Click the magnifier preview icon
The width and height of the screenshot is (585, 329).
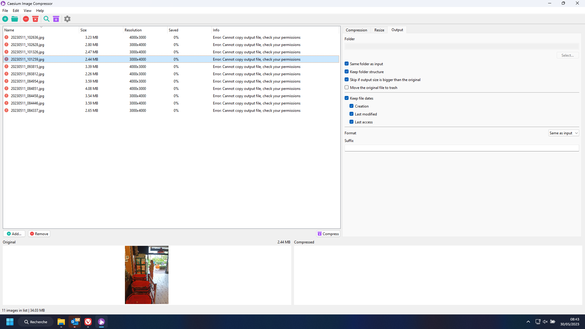point(46,19)
